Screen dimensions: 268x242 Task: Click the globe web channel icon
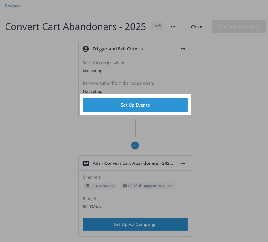pos(87,185)
